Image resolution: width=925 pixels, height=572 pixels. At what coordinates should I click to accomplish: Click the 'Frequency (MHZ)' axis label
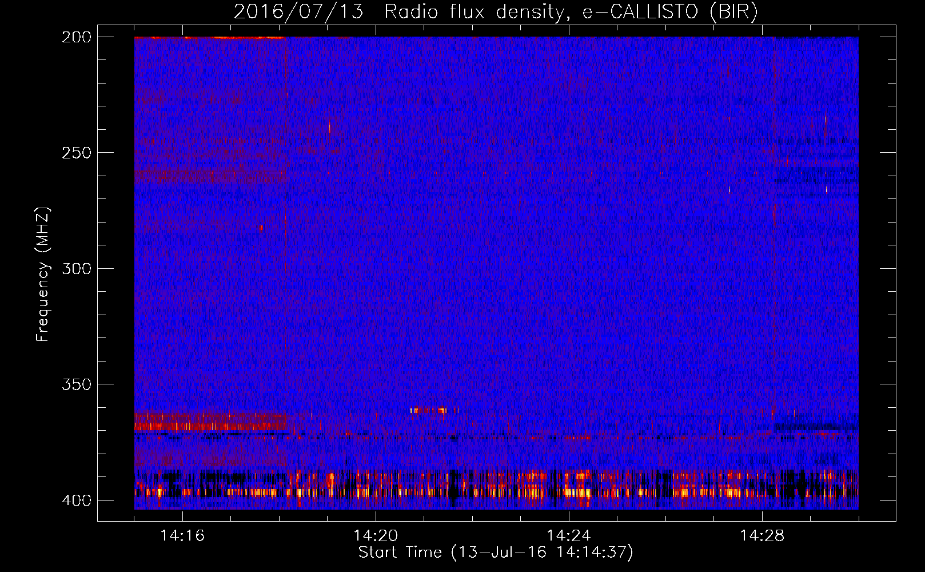pyautogui.click(x=43, y=275)
